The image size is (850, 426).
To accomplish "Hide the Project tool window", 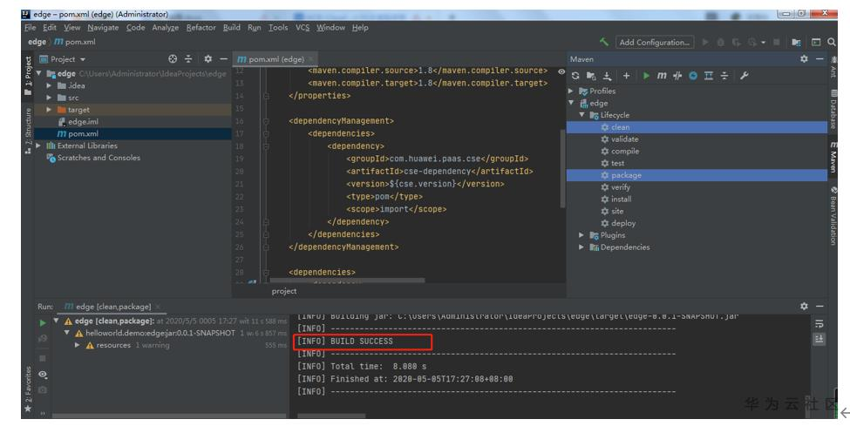I will (x=223, y=58).
